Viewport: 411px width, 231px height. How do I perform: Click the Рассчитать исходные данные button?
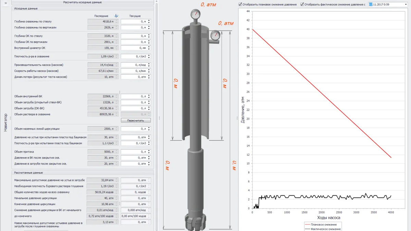pyautogui.click(x=83, y=2)
